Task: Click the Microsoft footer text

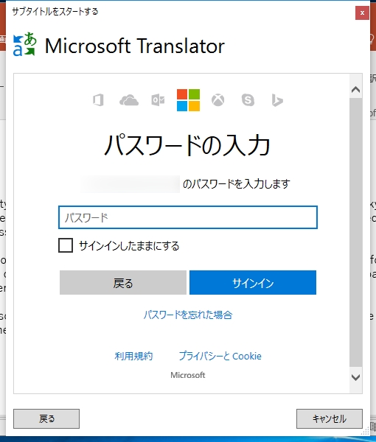Action: (188, 375)
